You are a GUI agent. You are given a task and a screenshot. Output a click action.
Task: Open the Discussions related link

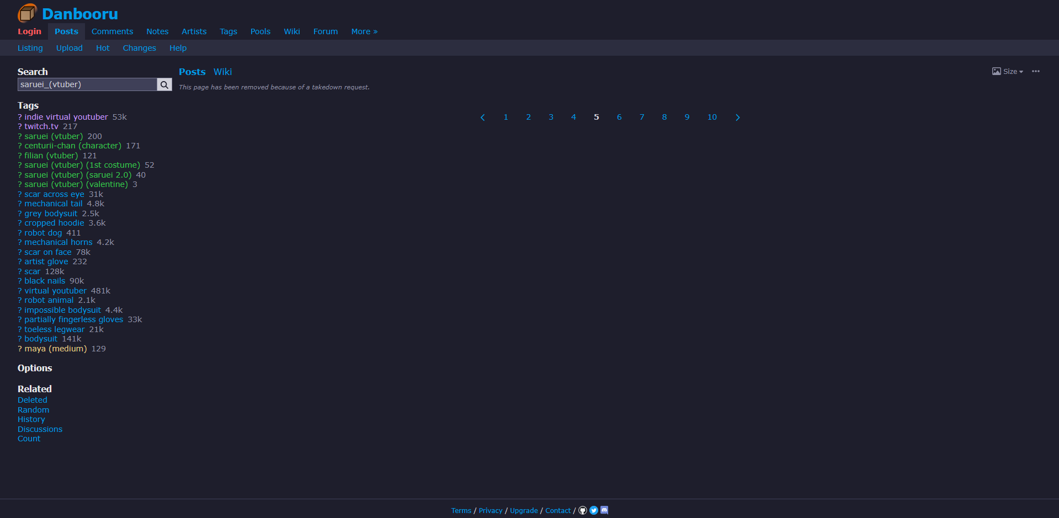pyautogui.click(x=40, y=429)
